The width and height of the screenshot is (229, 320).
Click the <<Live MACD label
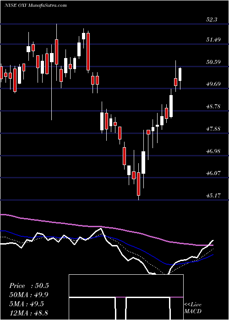[x=193, y=308]
